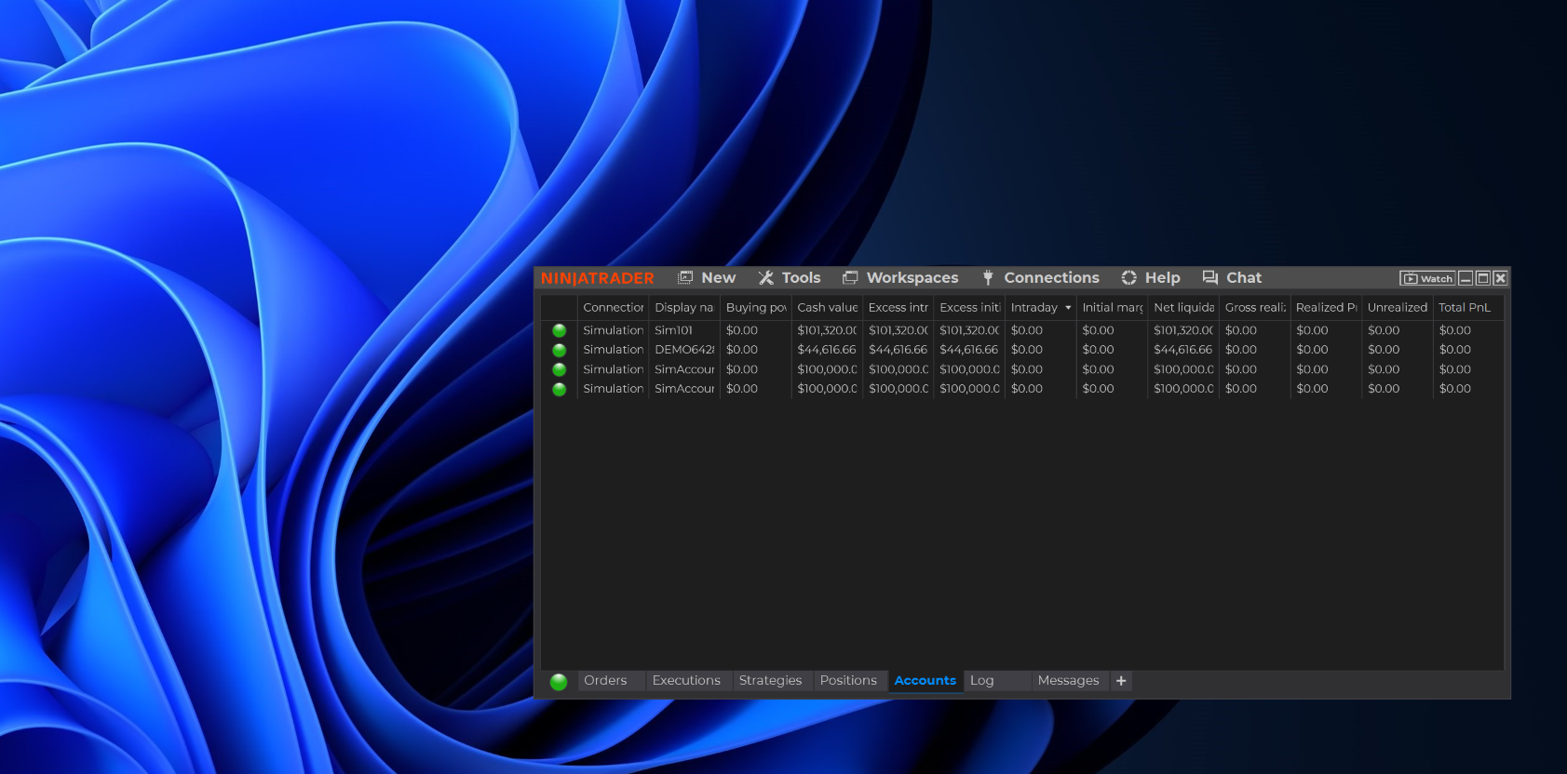Click the Watch video button

coord(1427,278)
